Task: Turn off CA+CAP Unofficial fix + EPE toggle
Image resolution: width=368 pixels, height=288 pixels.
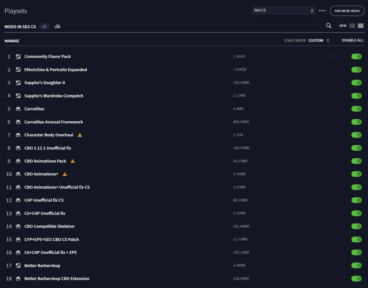Action: [357, 253]
